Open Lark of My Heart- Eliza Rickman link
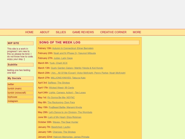 [65, 117]
